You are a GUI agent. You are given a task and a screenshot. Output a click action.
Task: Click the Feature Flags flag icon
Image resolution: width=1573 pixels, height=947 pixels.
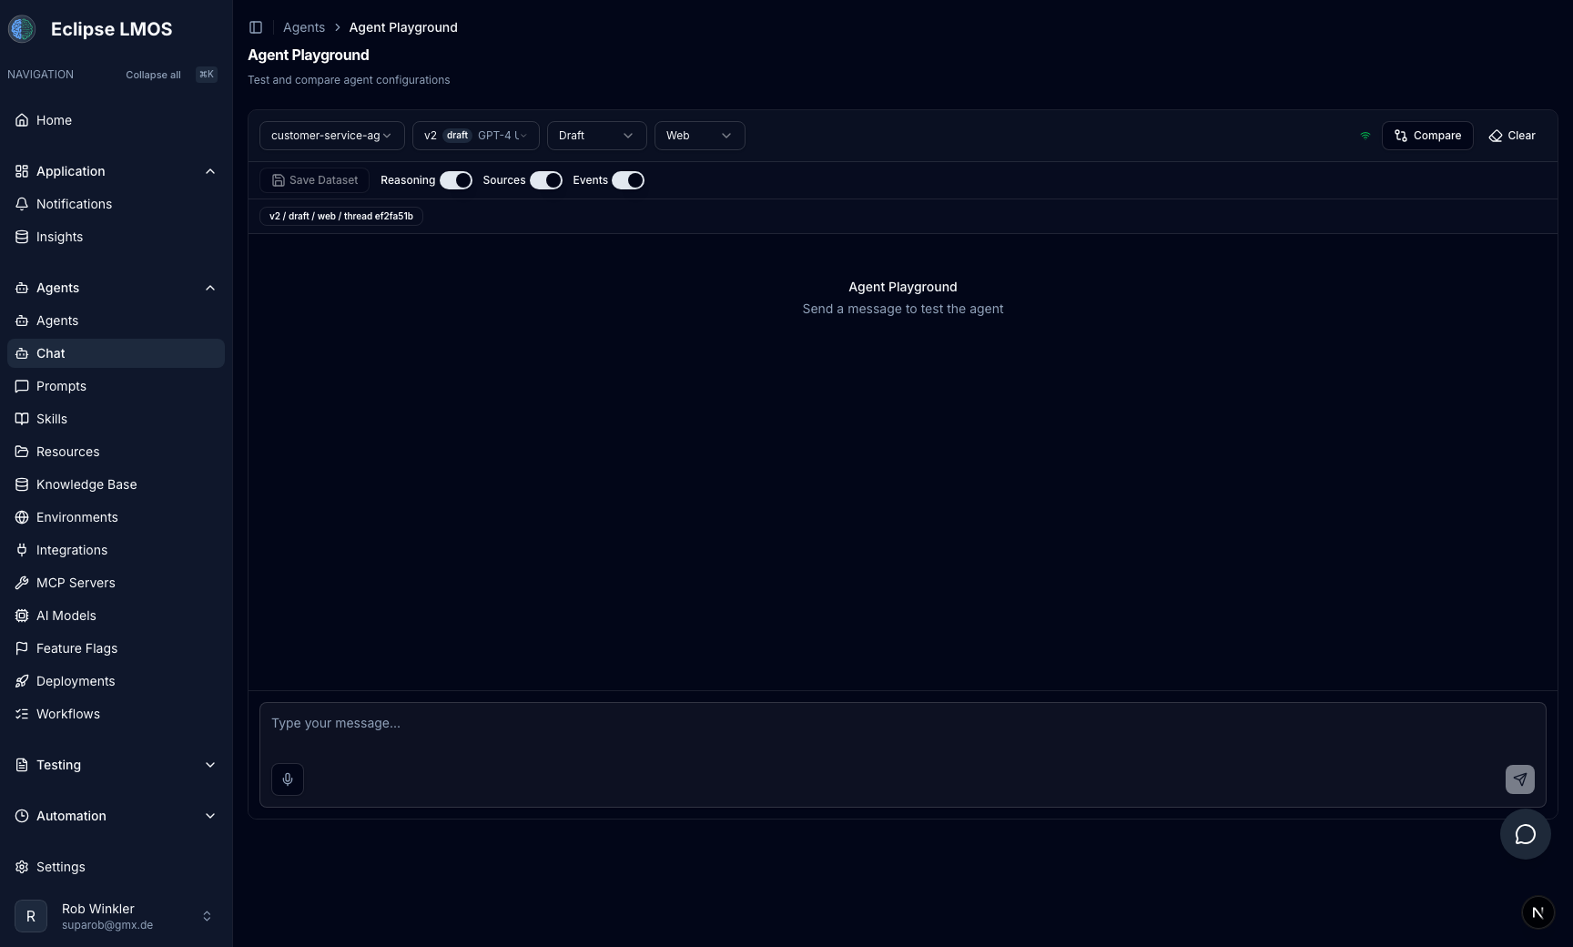click(x=22, y=648)
